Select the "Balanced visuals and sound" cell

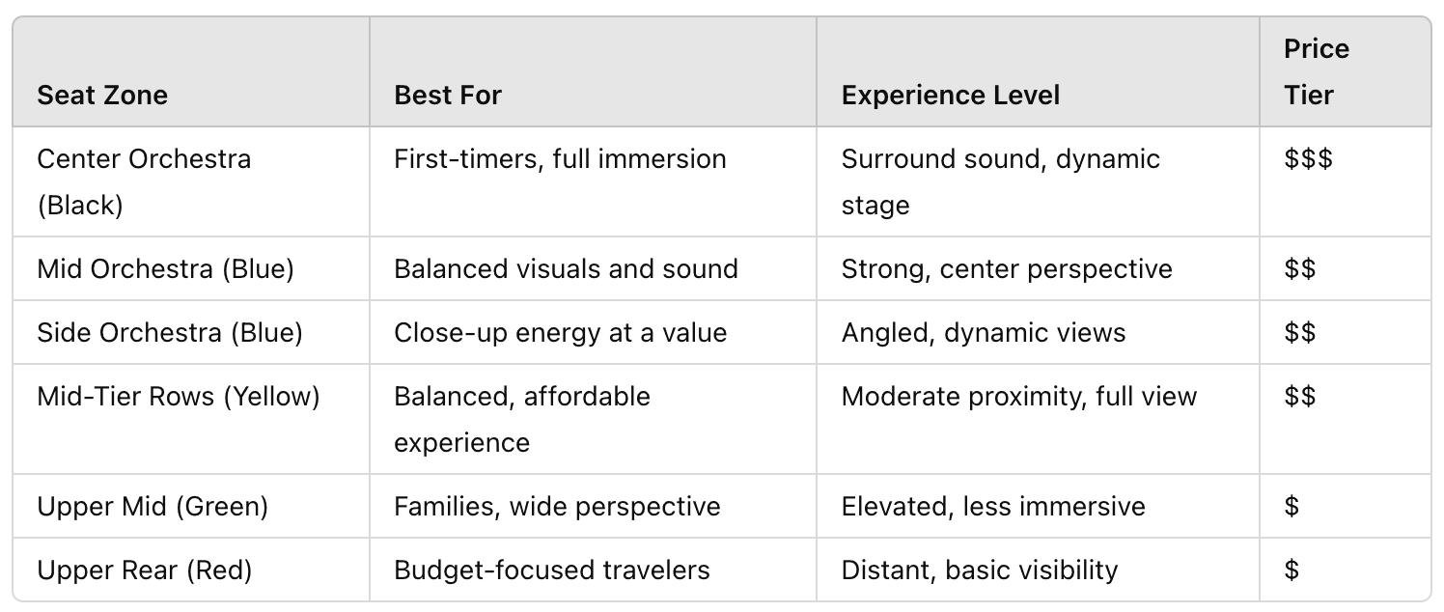[x=566, y=268]
